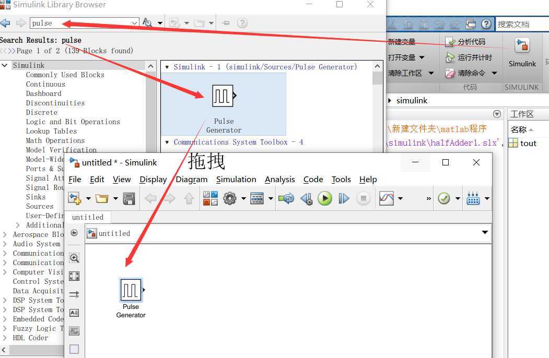Screen dimensions: 549x358
Task: Click the Simulink button in MATLAB toolstrip
Action: [522, 53]
